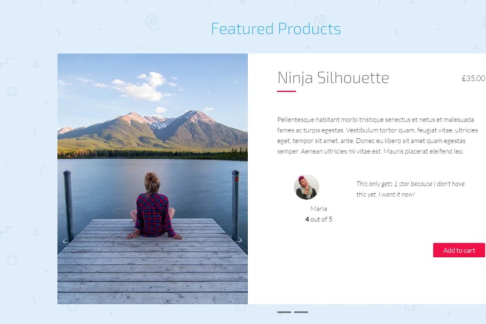The height and width of the screenshot is (324, 486).
Task: Click the left mooring post in photo
Action: pos(68,206)
